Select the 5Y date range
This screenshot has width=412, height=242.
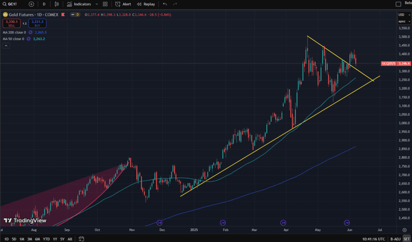62,239
